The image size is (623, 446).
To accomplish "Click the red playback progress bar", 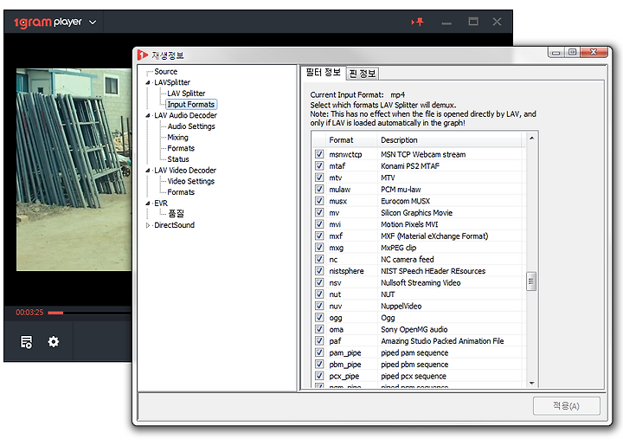I will pyautogui.click(x=55, y=313).
